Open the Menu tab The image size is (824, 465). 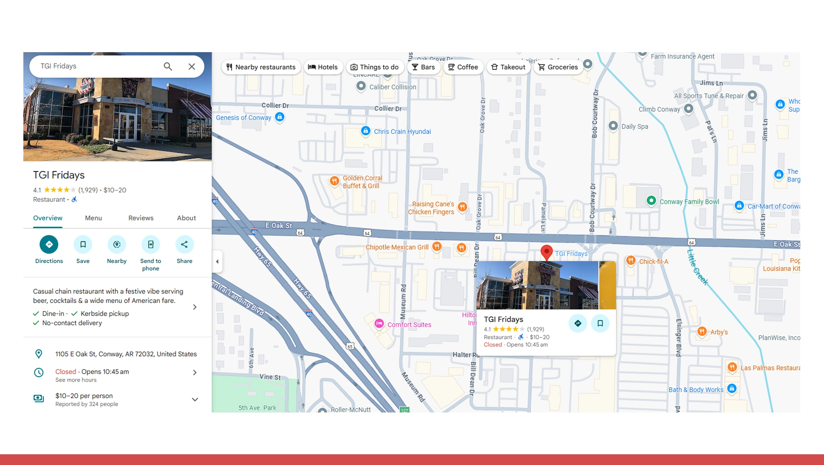pos(93,218)
